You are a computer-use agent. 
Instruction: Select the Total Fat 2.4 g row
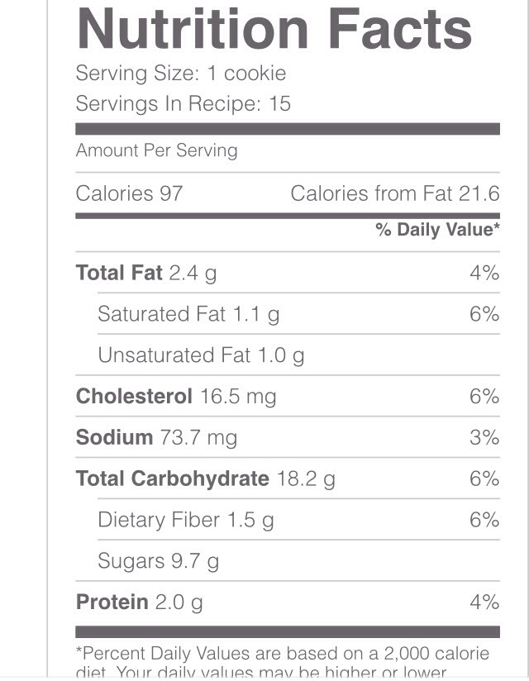[x=288, y=273]
